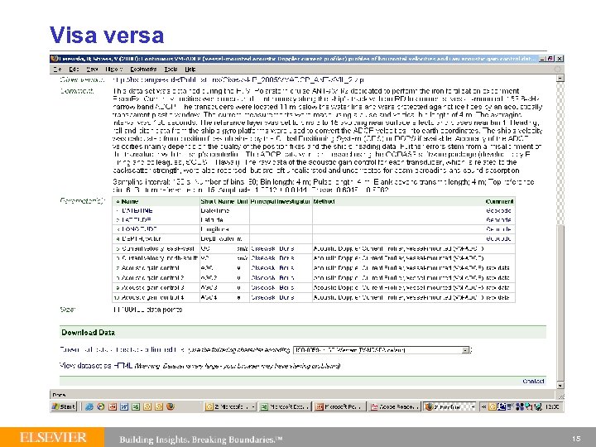Image resolution: width=596 pixels, height=447 pixels.
Task: Launch Firefox from quick launch bar
Action: (x=171, y=406)
